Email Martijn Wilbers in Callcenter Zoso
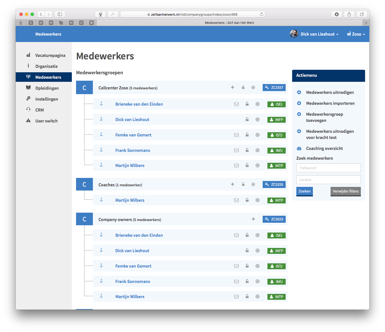The width and height of the screenshot is (385, 332). point(237,166)
